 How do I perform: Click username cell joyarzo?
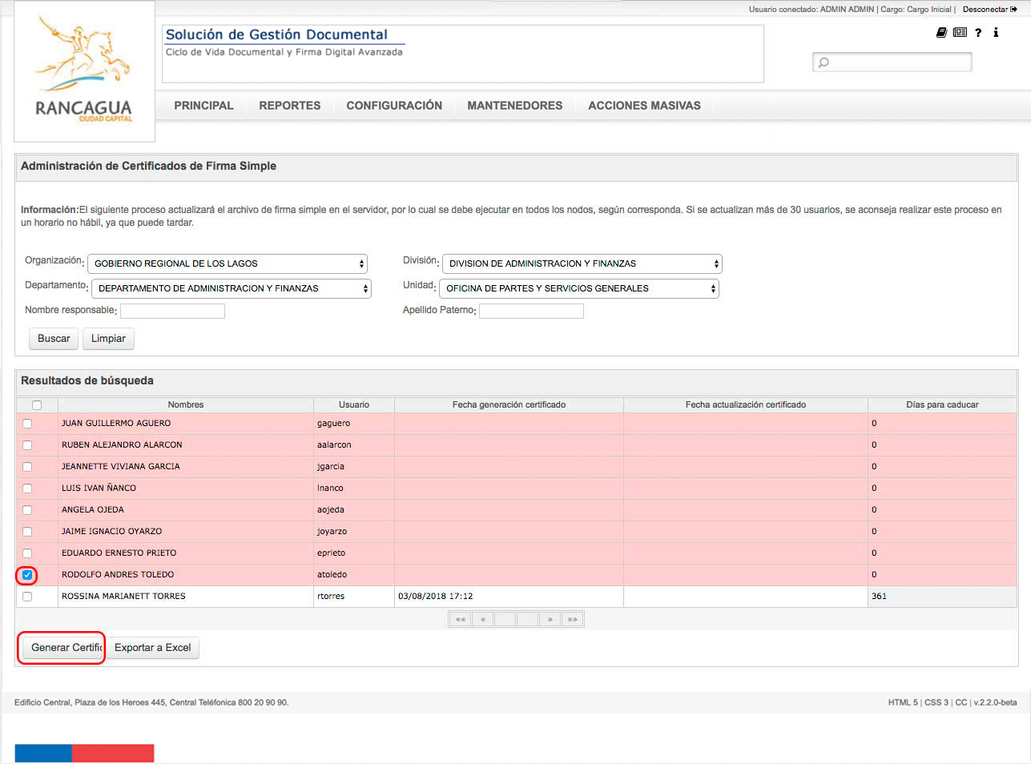(x=354, y=532)
